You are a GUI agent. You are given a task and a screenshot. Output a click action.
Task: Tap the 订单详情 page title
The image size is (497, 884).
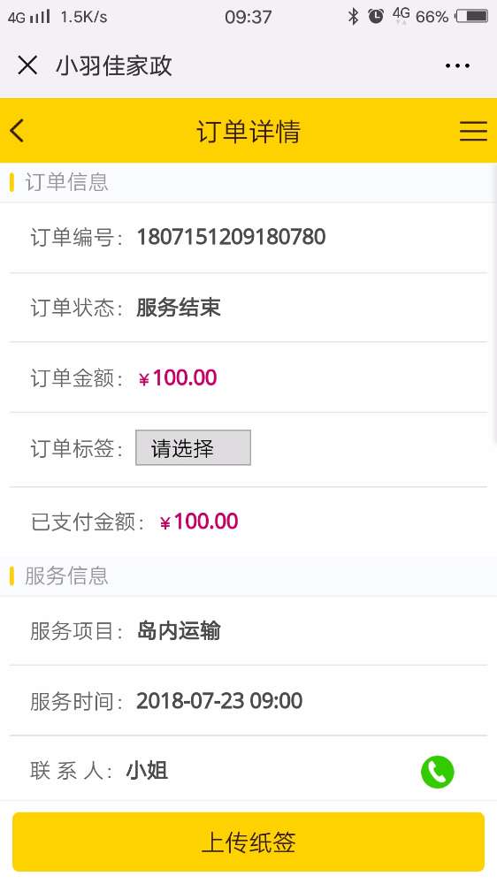point(248,132)
